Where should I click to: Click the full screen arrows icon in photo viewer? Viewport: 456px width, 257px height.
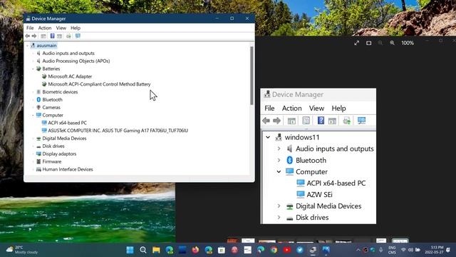pos(357,43)
